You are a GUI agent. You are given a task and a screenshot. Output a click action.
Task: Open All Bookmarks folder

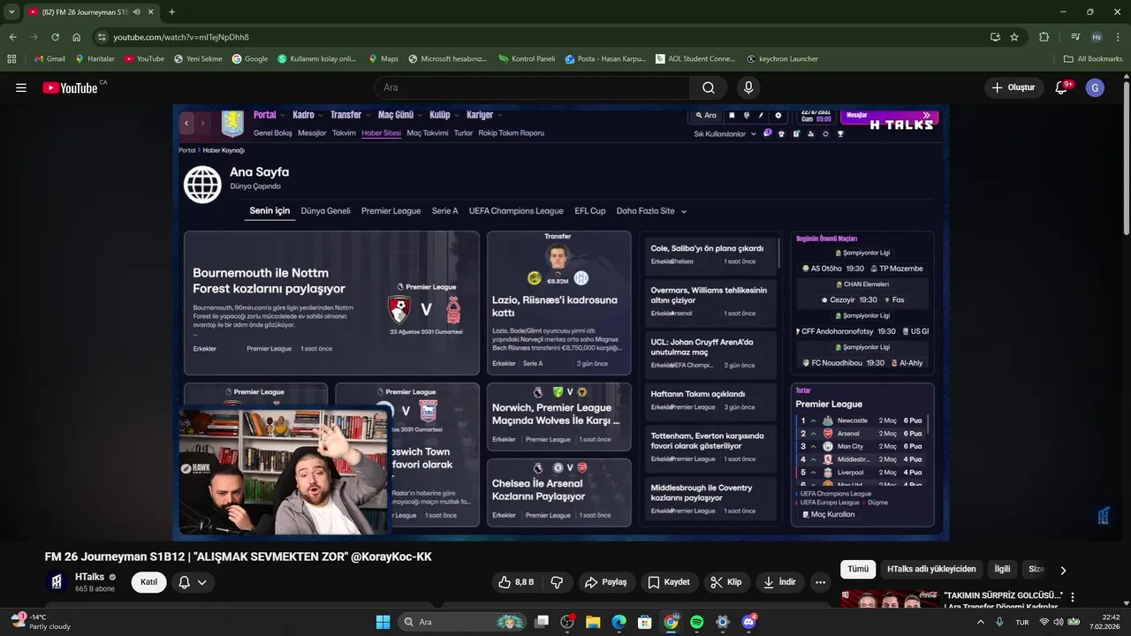1093,59
